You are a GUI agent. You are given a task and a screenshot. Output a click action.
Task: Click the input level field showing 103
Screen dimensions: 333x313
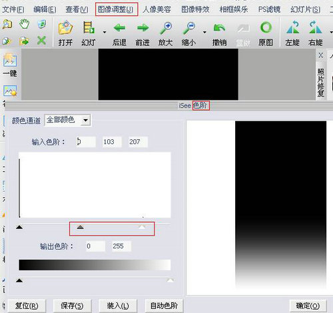(112, 142)
